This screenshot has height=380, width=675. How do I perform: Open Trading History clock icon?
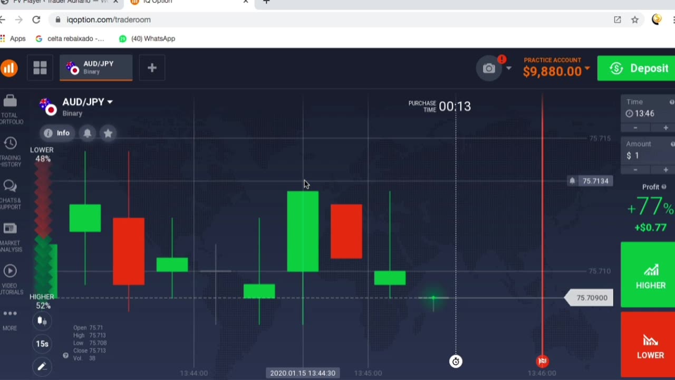click(10, 143)
